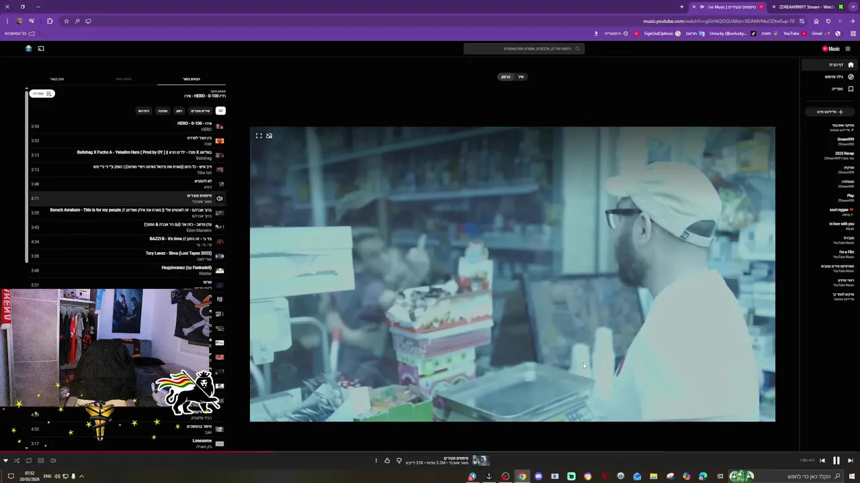Click album art thumbnail in player bar

(x=480, y=460)
